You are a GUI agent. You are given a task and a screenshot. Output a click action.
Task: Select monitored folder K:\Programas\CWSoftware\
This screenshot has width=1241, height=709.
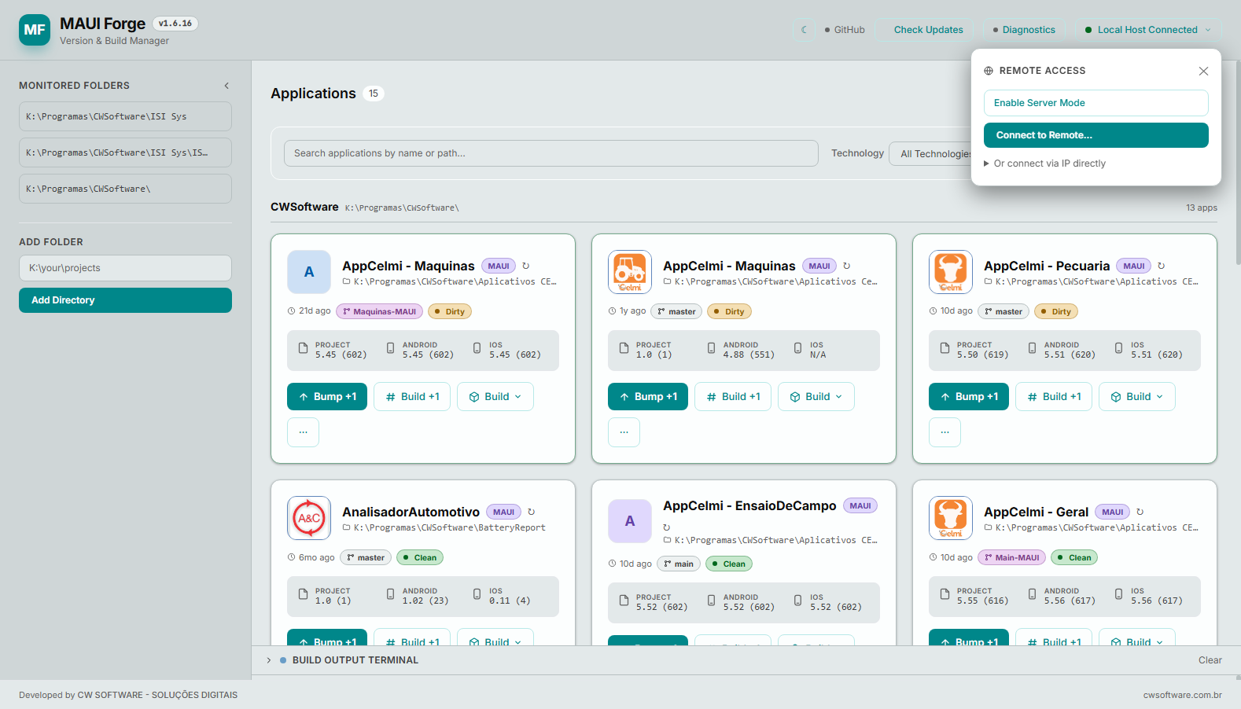[x=125, y=189]
